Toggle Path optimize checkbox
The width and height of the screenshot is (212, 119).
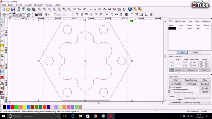click(x=170, y=87)
